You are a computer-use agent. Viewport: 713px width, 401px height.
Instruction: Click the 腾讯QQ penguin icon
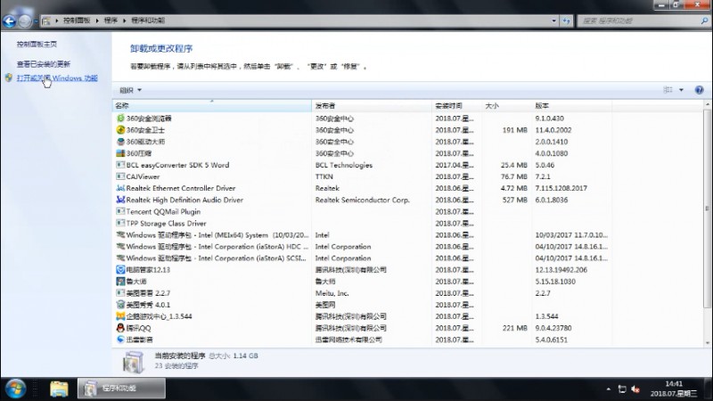120,328
